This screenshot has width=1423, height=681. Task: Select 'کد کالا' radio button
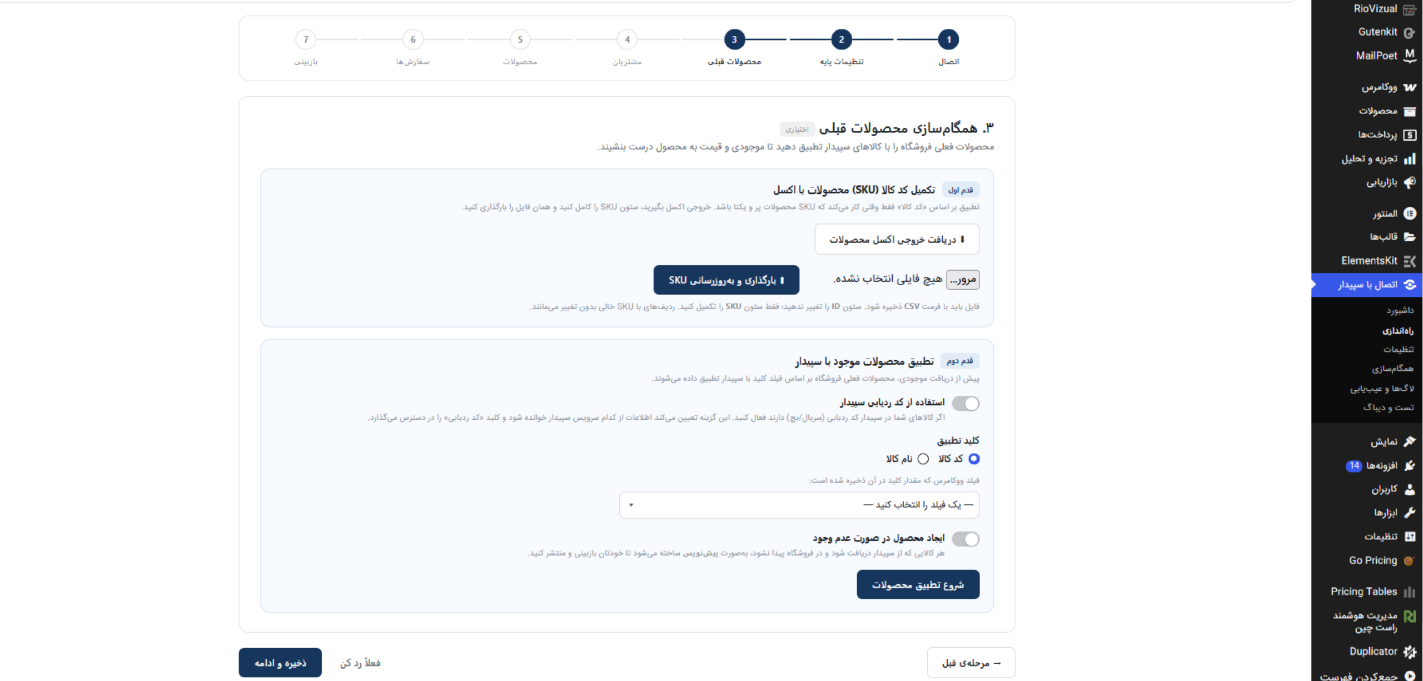(x=974, y=459)
